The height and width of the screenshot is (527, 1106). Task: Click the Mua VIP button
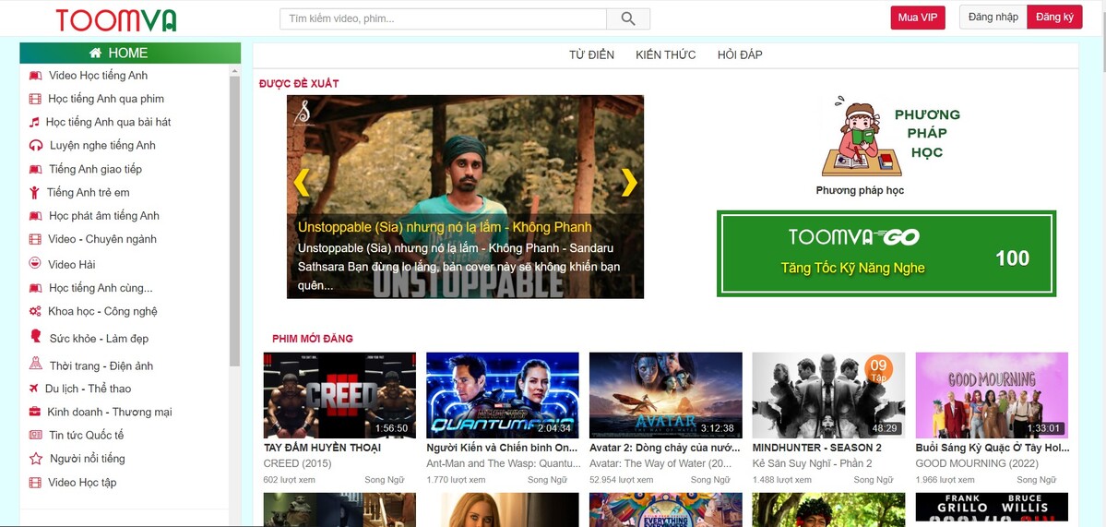coord(918,18)
